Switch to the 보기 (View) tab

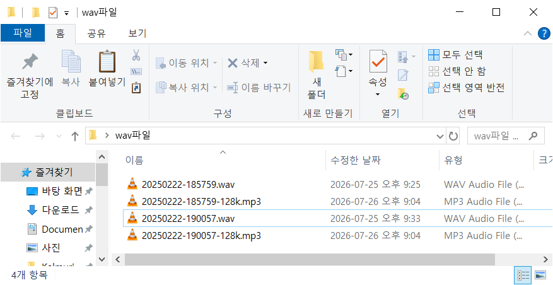click(x=137, y=33)
